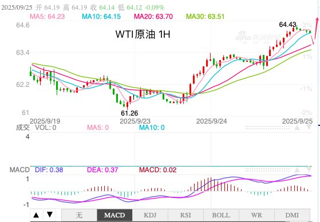320x222 pixels.
Task: Click the 64.43 high price marker
Action: 287,25
